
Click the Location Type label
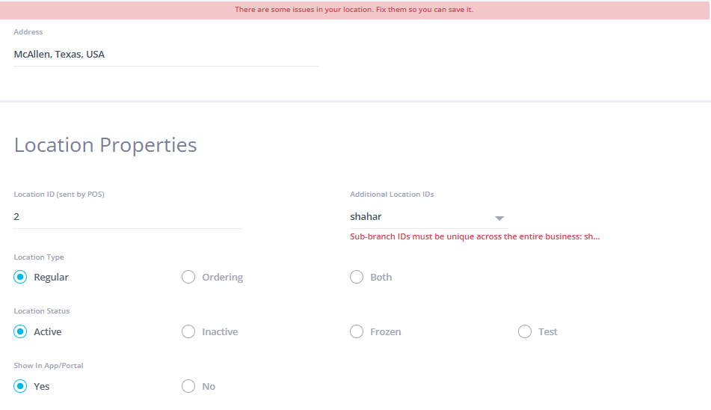coord(39,257)
